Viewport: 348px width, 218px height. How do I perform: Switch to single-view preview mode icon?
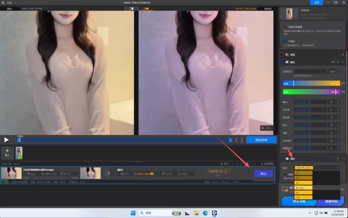pos(131,9)
